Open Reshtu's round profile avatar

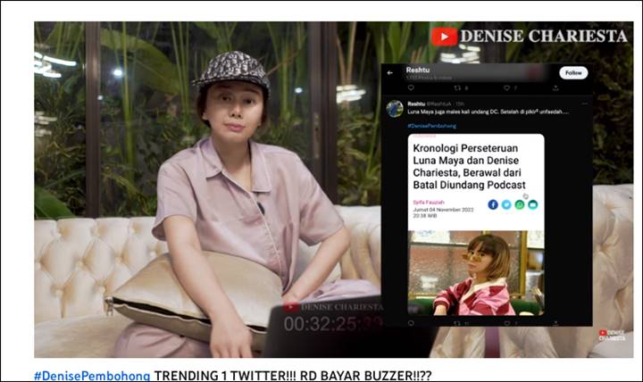pos(395,109)
